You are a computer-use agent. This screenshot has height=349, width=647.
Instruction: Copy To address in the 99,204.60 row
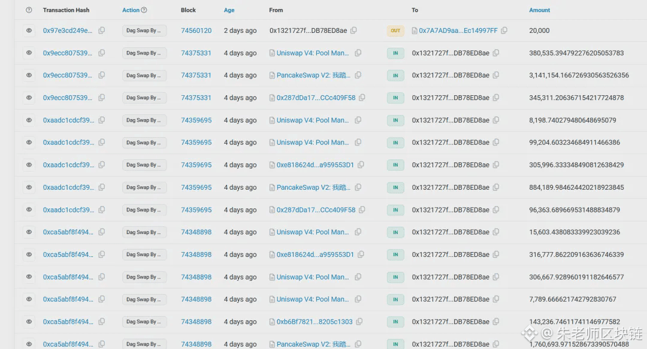pyautogui.click(x=496, y=142)
